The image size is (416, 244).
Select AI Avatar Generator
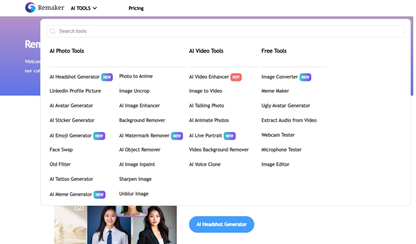pos(71,105)
